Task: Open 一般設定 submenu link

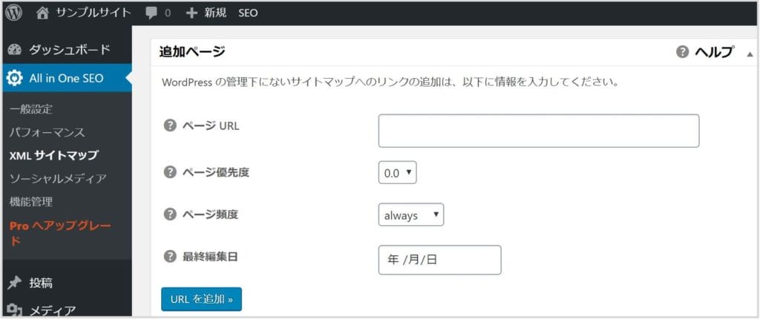Action: coord(30,109)
